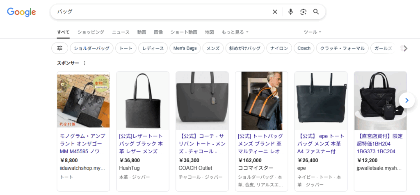Click the iidawatchshop.my... seller name

[82, 168]
